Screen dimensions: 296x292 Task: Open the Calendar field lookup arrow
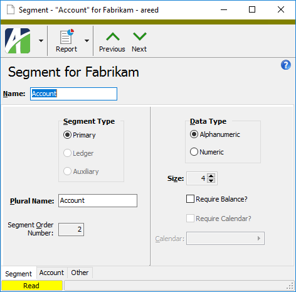(x=259, y=238)
